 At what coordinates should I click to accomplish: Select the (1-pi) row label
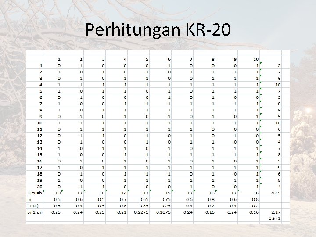point(32,206)
